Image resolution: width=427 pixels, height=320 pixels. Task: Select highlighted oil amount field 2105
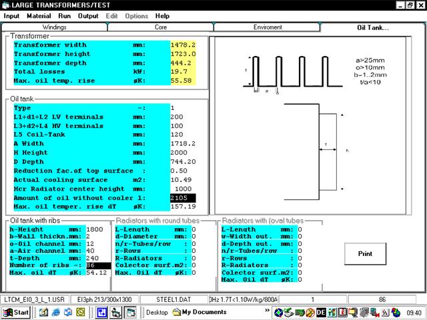tap(183, 198)
